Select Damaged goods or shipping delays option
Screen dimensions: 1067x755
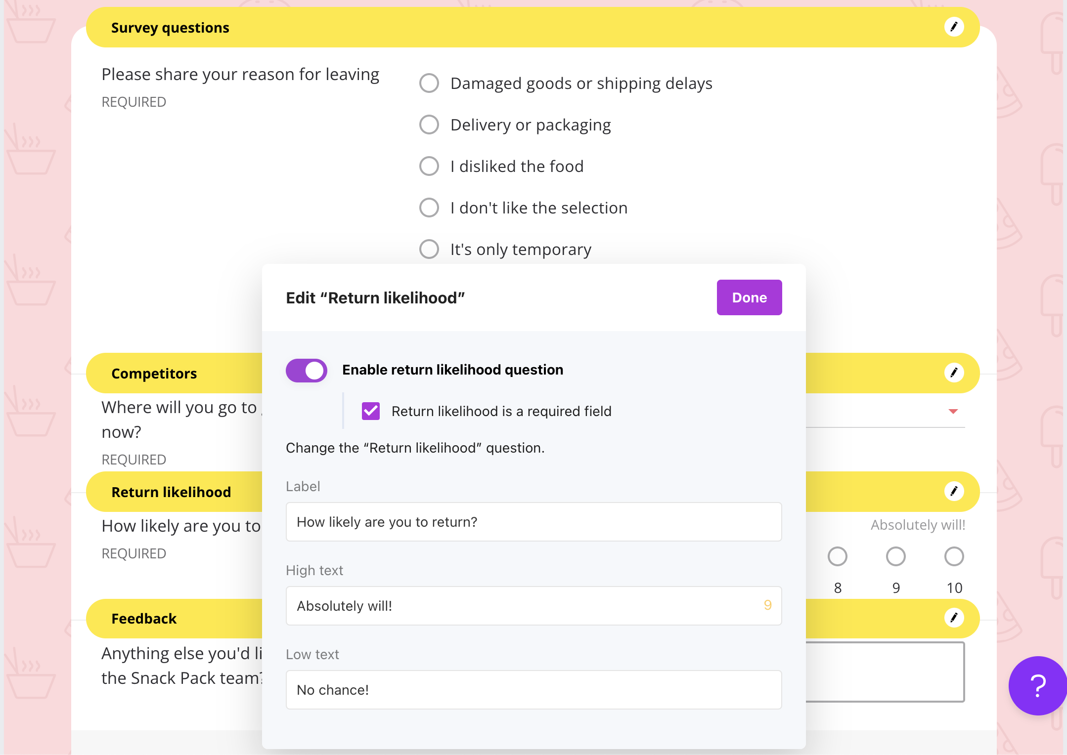429,83
